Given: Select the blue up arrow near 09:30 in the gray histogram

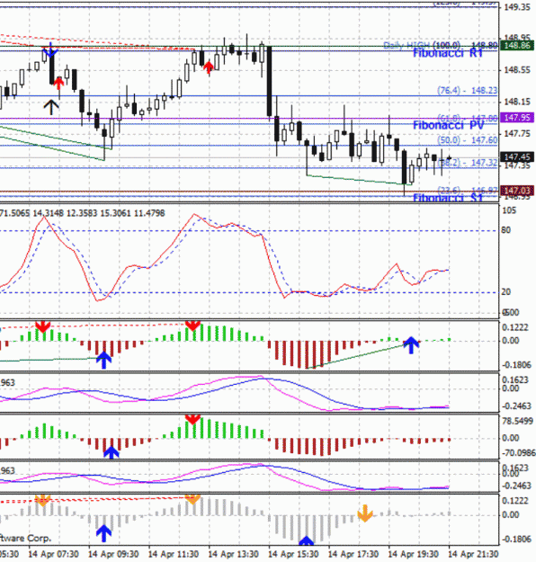Looking at the screenshot, I should tap(103, 533).
